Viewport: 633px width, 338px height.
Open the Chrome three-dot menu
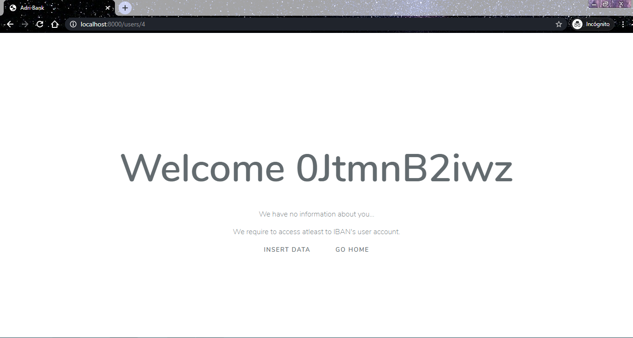point(623,24)
